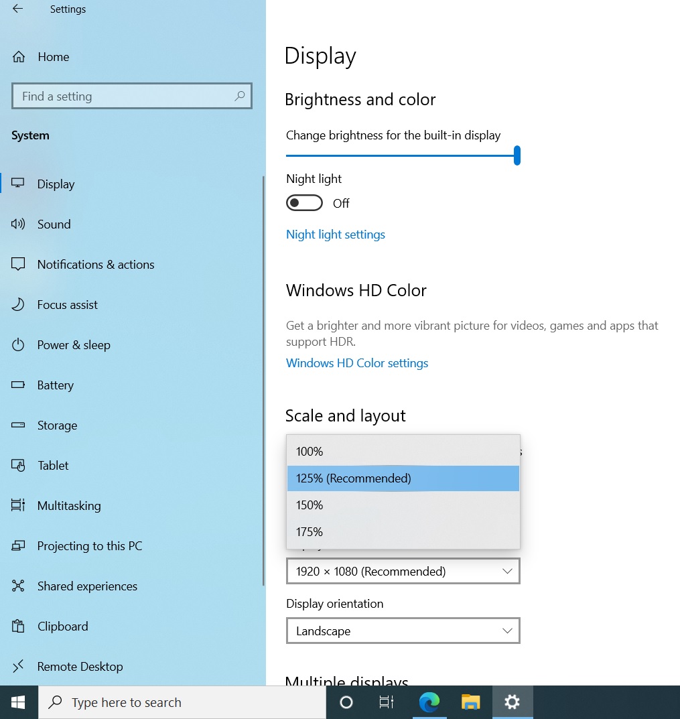This screenshot has width=680, height=719.
Task: Turn on the Night light switch
Action: click(304, 202)
